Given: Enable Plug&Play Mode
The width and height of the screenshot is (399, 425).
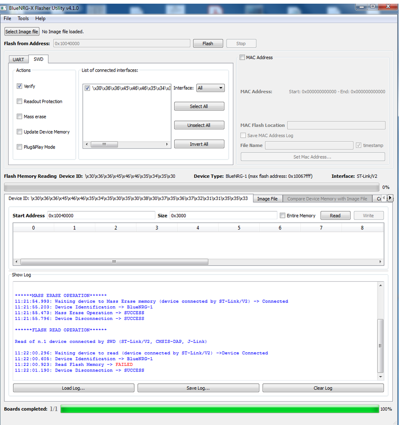Looking at the screenshot, I should pos(19,147).
